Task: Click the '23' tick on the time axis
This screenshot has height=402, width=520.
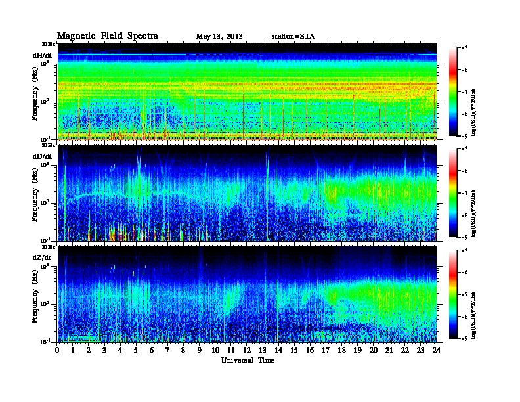Action: click(420, 351)
